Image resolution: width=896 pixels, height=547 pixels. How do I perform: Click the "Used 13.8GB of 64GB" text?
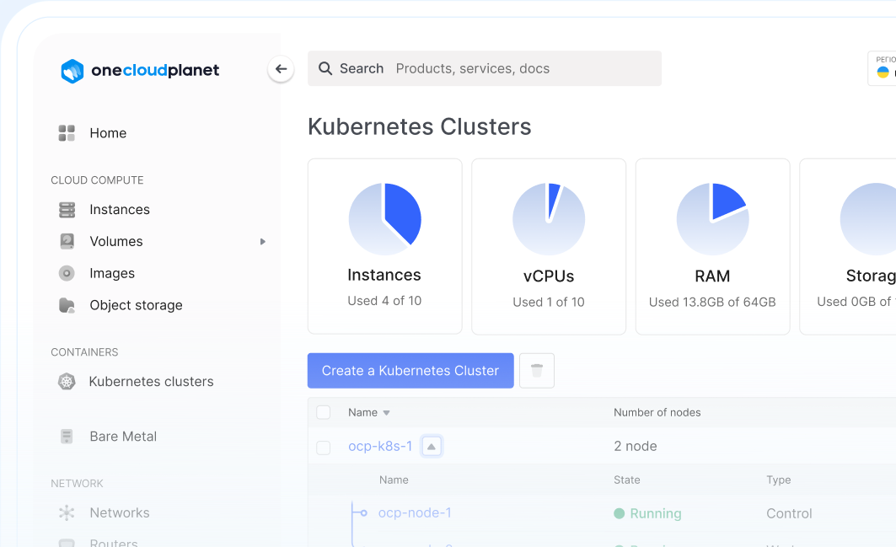click(x=712, y=302)
